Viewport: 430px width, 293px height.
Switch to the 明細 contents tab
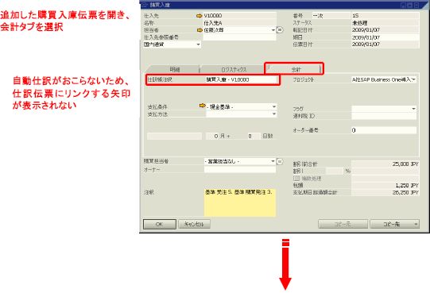(174, 70)
